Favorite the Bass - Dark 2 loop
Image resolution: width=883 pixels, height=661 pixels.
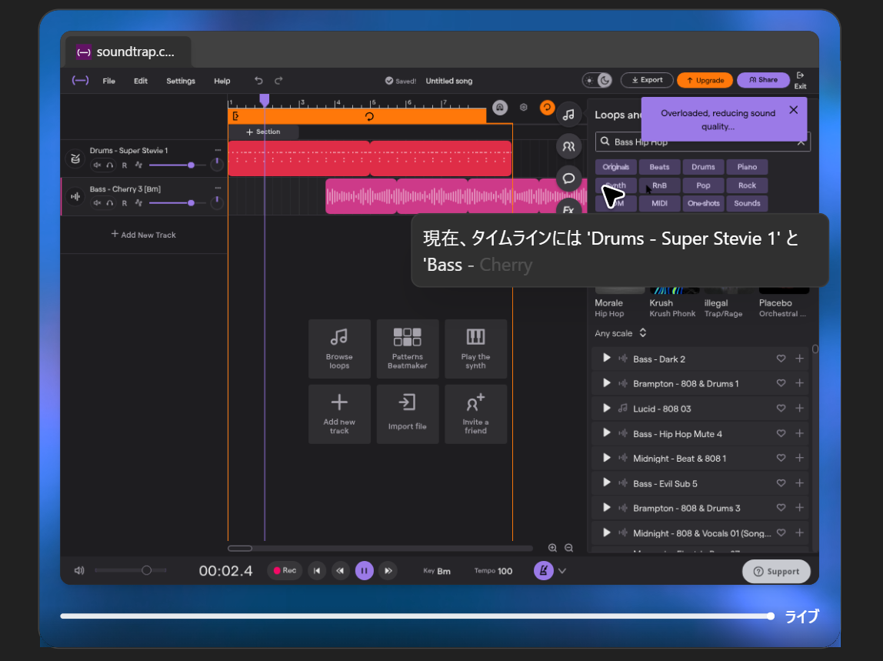click(x=781, y=359)
